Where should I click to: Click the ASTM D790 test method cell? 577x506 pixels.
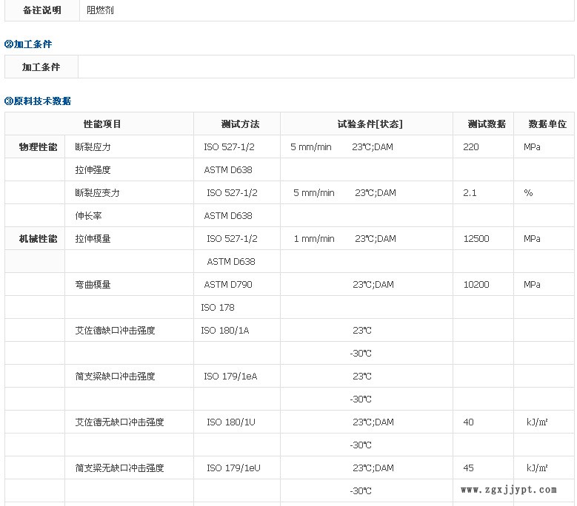228,285
